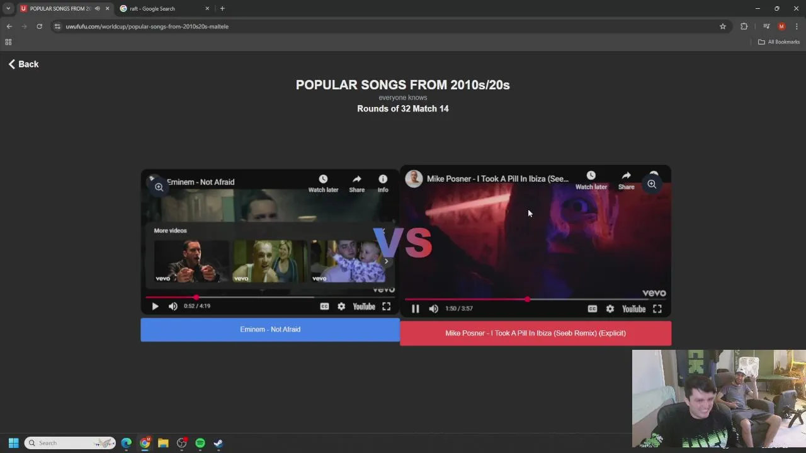Vote for Eminem - Not Afraid
This screenshot has height=453, width=806.
(270, 330)
